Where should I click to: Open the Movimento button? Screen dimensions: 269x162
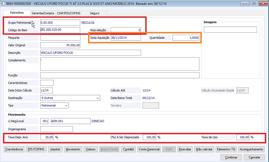click(73, 149)
